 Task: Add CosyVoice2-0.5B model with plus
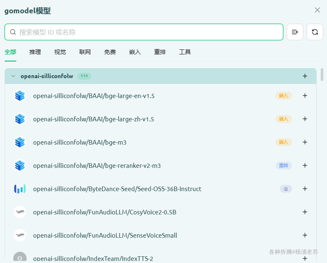click(x=305, y=212)
